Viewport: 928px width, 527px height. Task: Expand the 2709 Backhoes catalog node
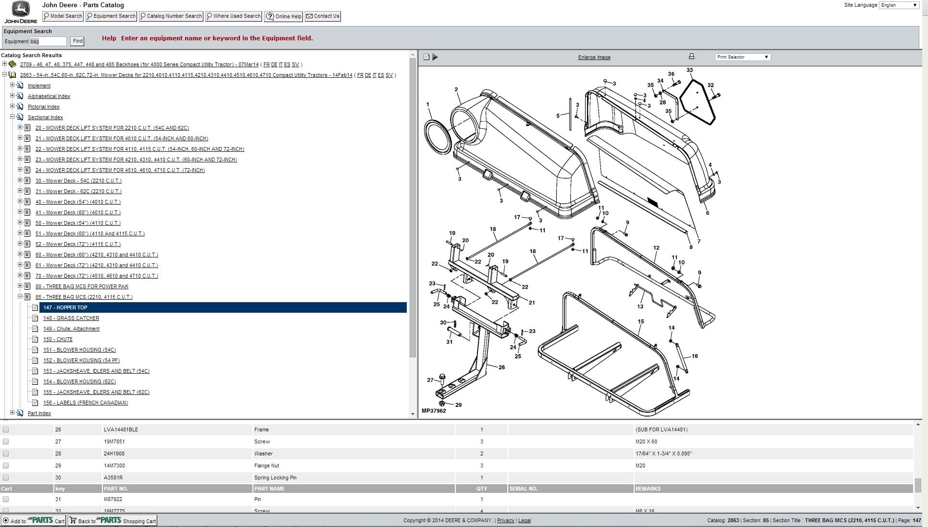[5, 64]
